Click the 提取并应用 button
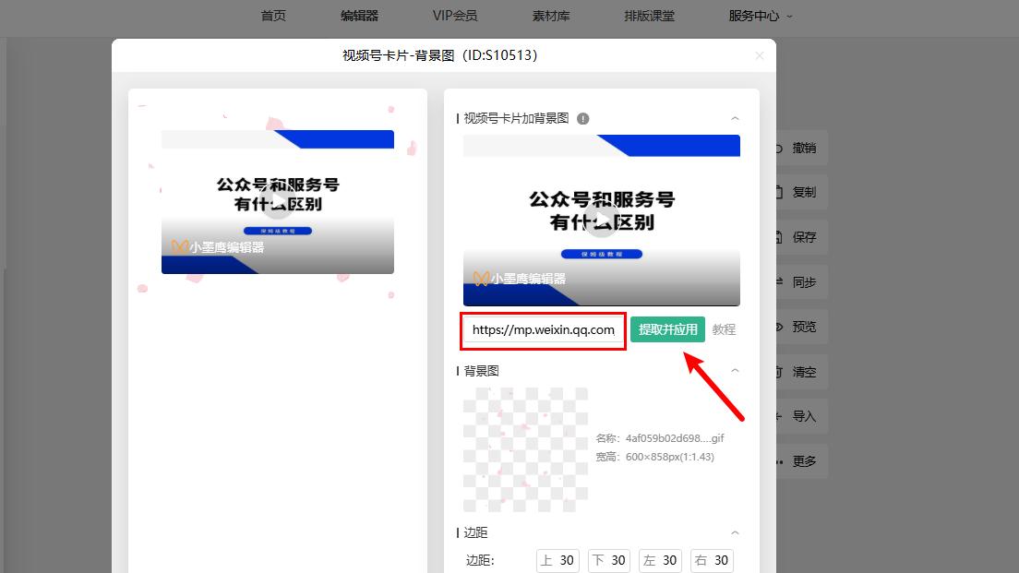The image size is (1019, 573). [667, 329]
